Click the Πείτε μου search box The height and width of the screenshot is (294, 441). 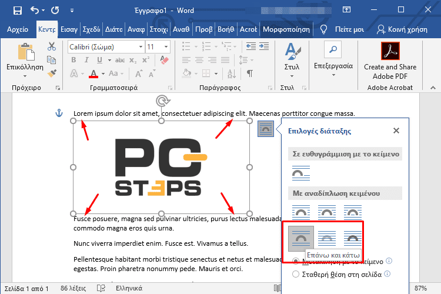[349, 29]
